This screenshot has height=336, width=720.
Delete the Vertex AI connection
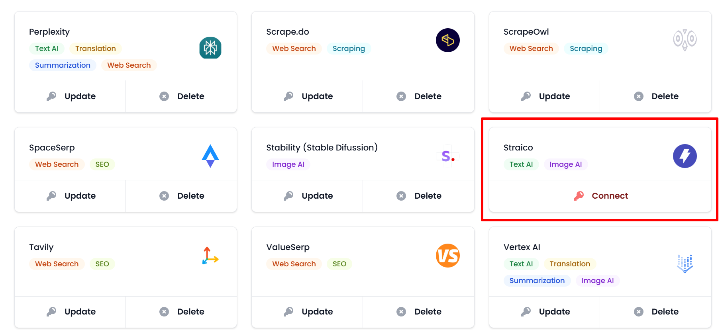click(x=656, y=312)
